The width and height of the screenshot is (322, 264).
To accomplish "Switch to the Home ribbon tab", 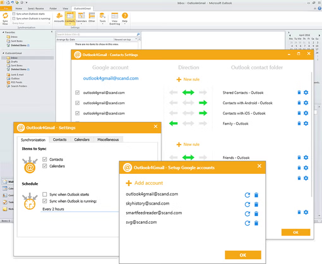I will click(19, 9).
